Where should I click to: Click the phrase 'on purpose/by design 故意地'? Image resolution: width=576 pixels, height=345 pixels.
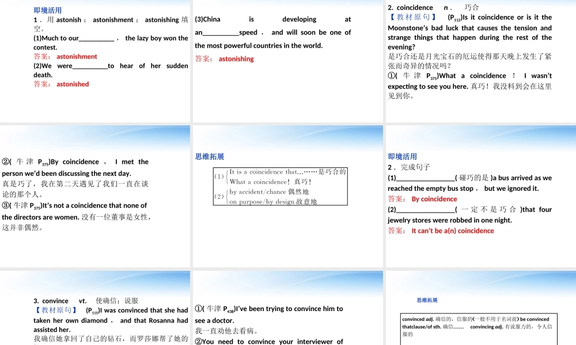[273, 201]
